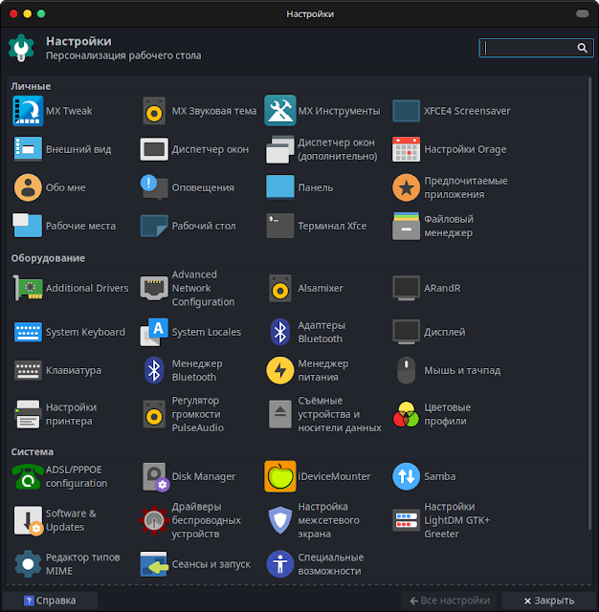Screen dimensions: 599x612
Task: Open Диспетчер окон window manager icon
Action: (x=154, y=149)
